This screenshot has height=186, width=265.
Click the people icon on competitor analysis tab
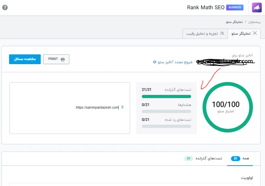pos(222,33)
